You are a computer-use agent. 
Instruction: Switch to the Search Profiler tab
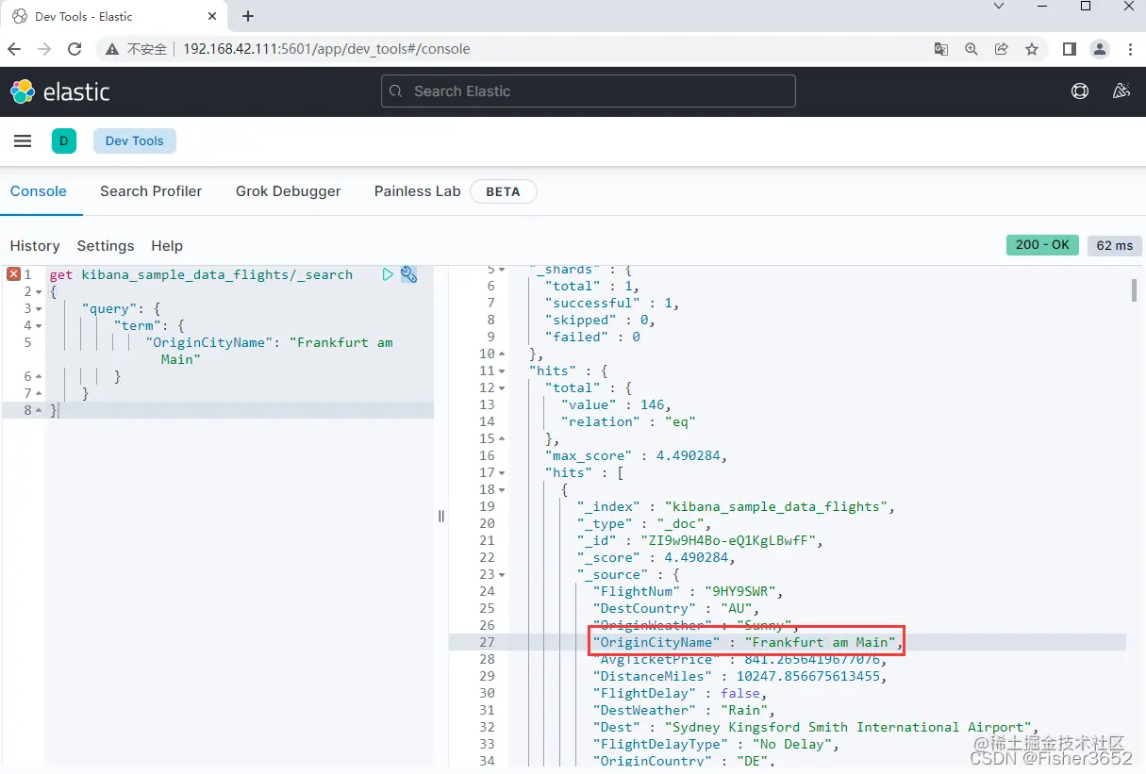coord(151,191)
